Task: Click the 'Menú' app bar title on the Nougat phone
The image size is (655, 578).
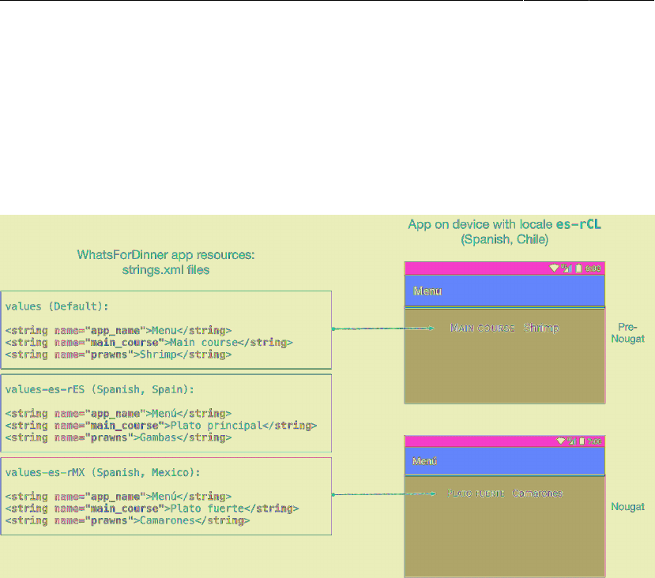Action: [425, 461]
